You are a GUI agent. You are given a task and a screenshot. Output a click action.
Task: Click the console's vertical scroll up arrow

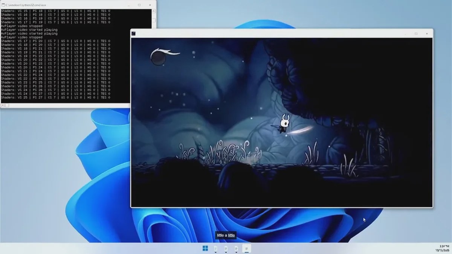tap(153, 11)
